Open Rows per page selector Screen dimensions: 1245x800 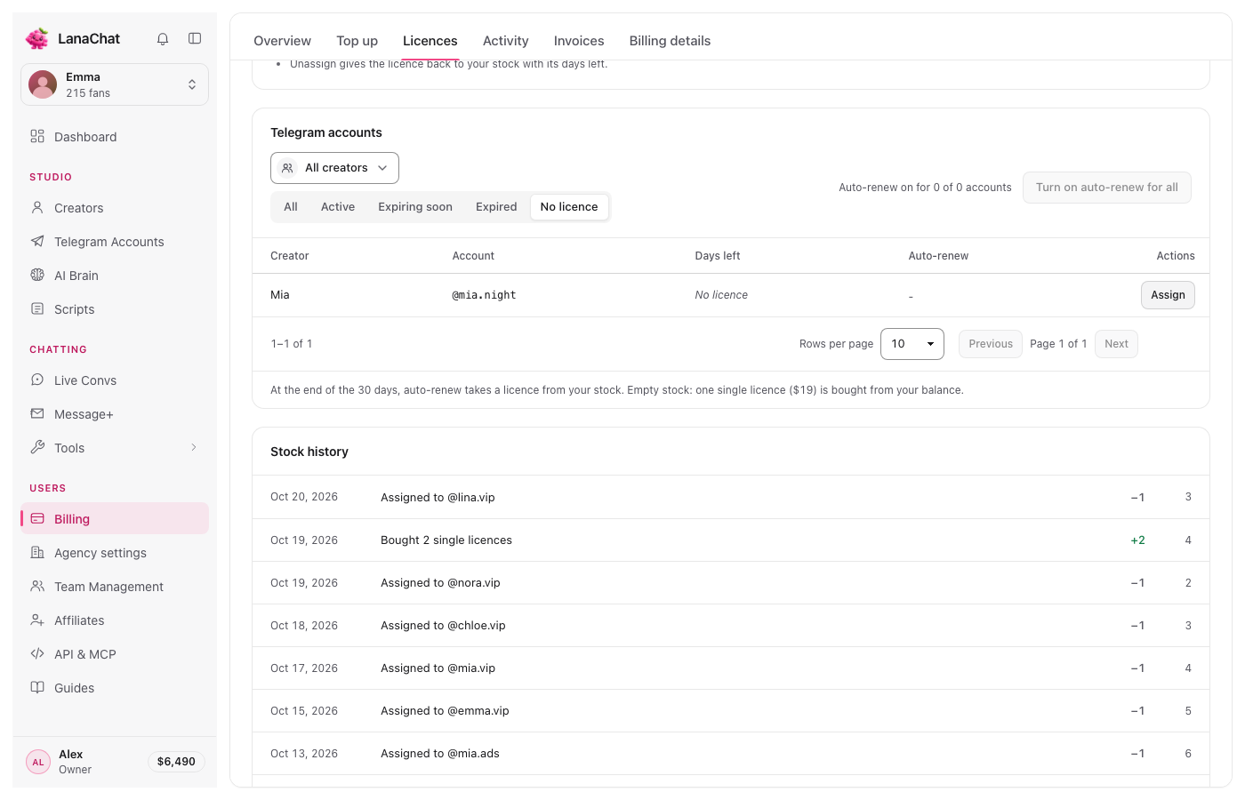[x=912, y=344]
